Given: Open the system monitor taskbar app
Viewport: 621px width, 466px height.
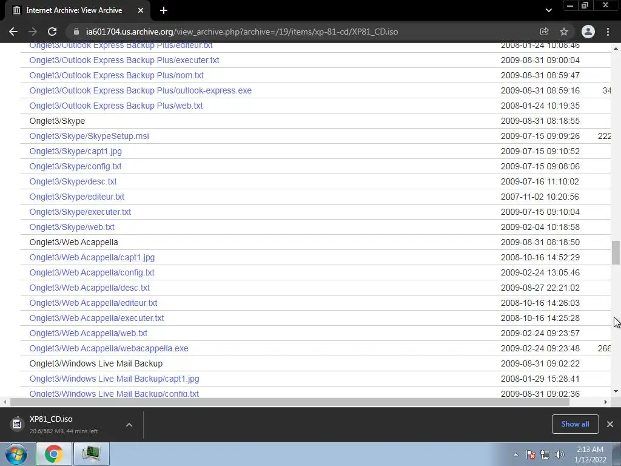Looking at the screenshot, I should coord(91,454).
